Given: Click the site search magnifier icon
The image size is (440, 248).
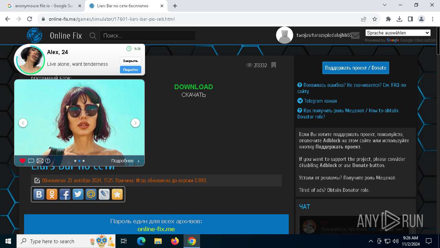Looking at the screenshot, I should tap(92, 35).
